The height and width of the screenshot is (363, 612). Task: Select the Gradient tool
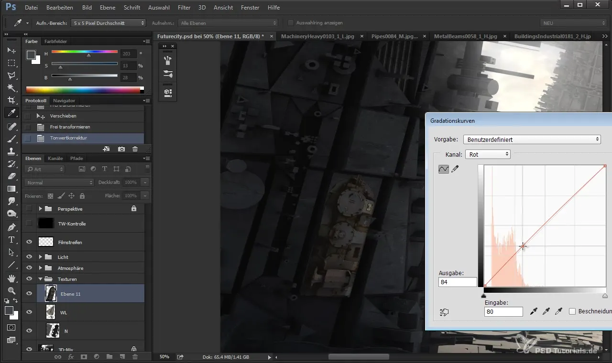click(x=11, y=189)
